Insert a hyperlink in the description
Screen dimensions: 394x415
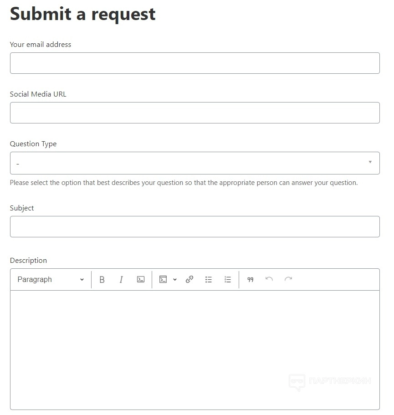click(189, 280)
